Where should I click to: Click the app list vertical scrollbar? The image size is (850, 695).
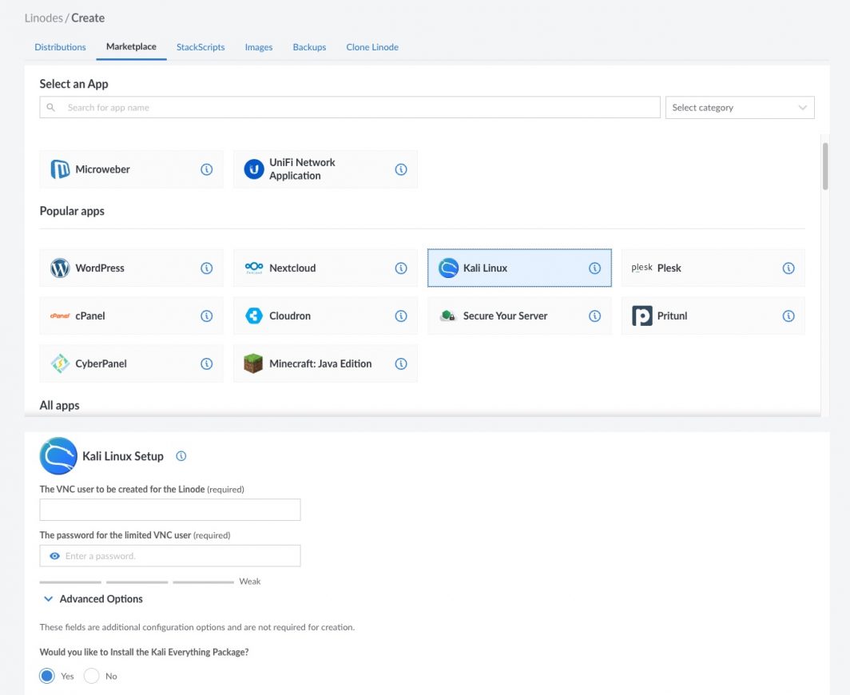825,168
